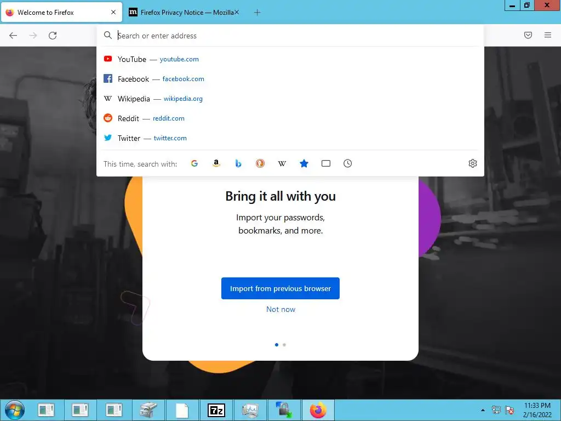This screenshot has width=561, height=421.
Task: Open the performance monitor taskbar icon
Action: (x=250, y=410)
